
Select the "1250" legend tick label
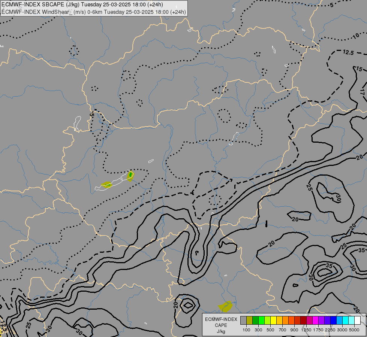306,330
